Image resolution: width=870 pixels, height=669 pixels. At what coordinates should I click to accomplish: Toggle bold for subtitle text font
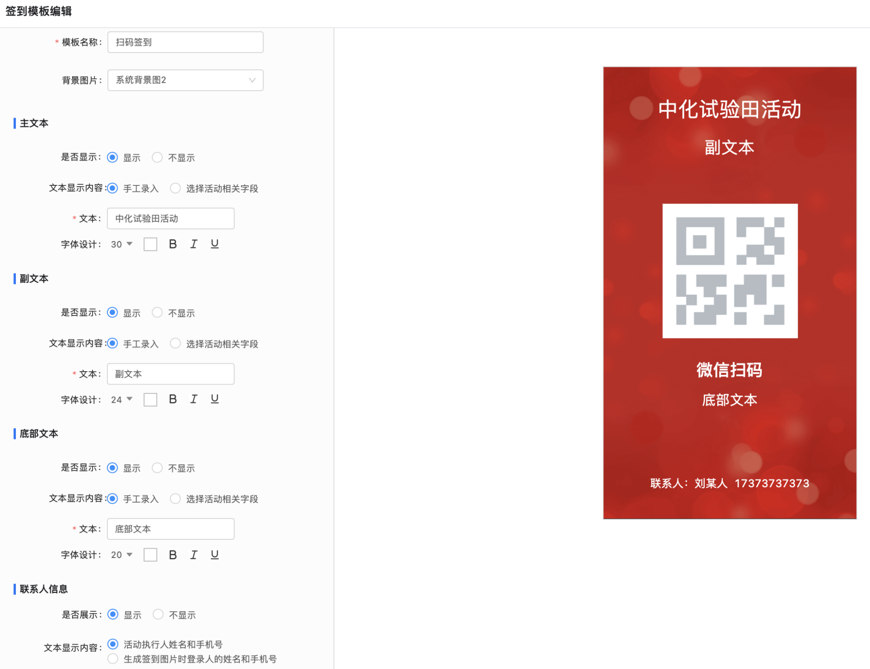173,399
